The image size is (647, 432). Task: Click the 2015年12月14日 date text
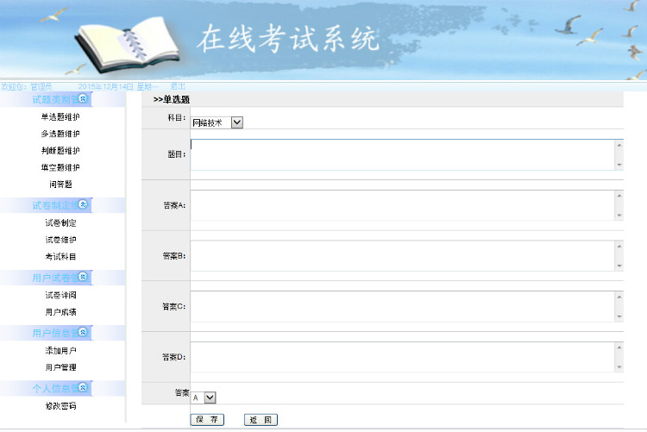(105, 86)
